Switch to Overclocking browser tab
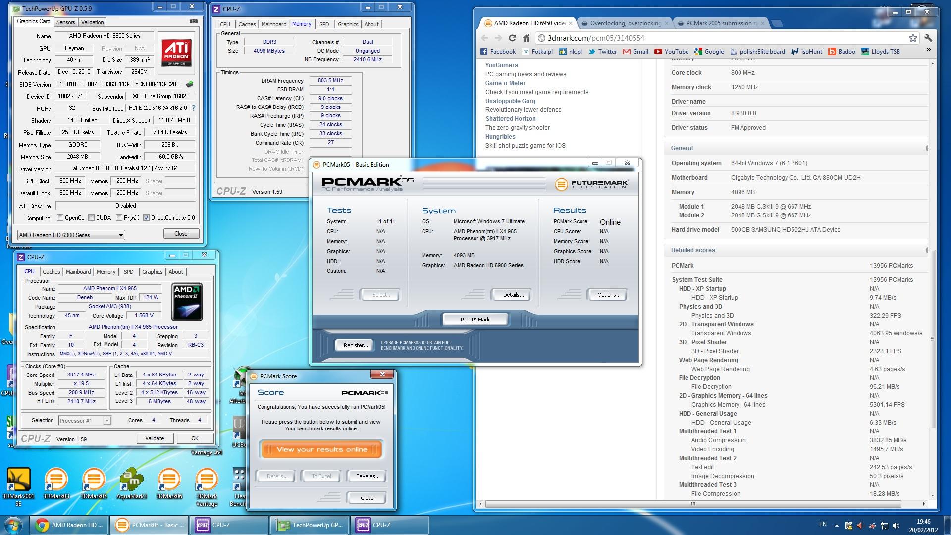The width and height of the screenshot is (951, 535). click(x=625, y=23)
